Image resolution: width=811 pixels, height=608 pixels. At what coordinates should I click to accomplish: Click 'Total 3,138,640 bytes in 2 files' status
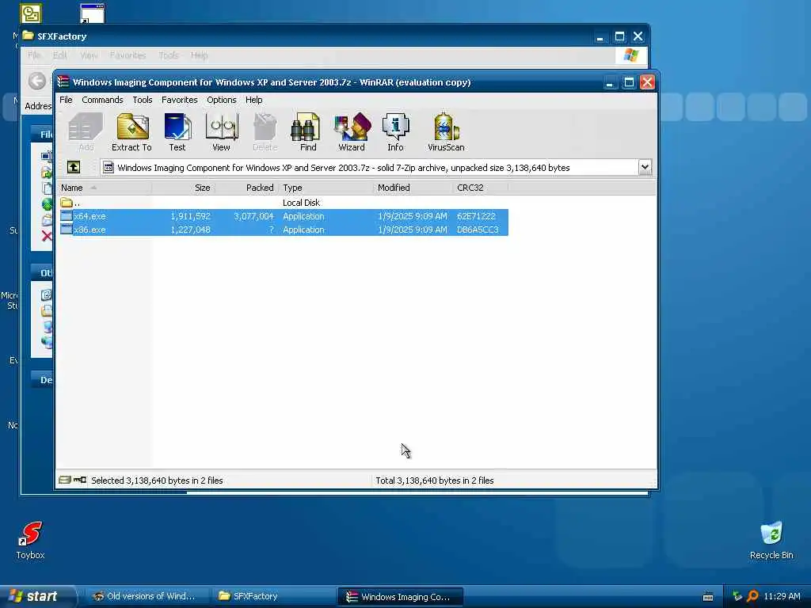435,481
